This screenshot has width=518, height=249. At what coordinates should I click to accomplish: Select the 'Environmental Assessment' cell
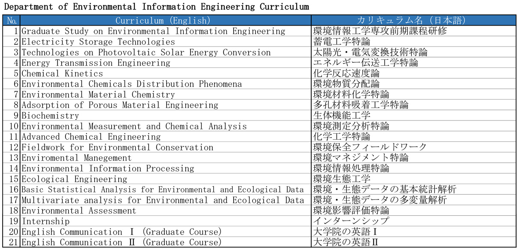click(x=166, y=211)
